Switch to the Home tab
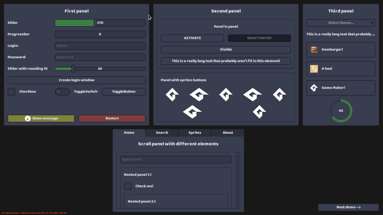Viewport: 383px width, 215px height. (129, 133)
